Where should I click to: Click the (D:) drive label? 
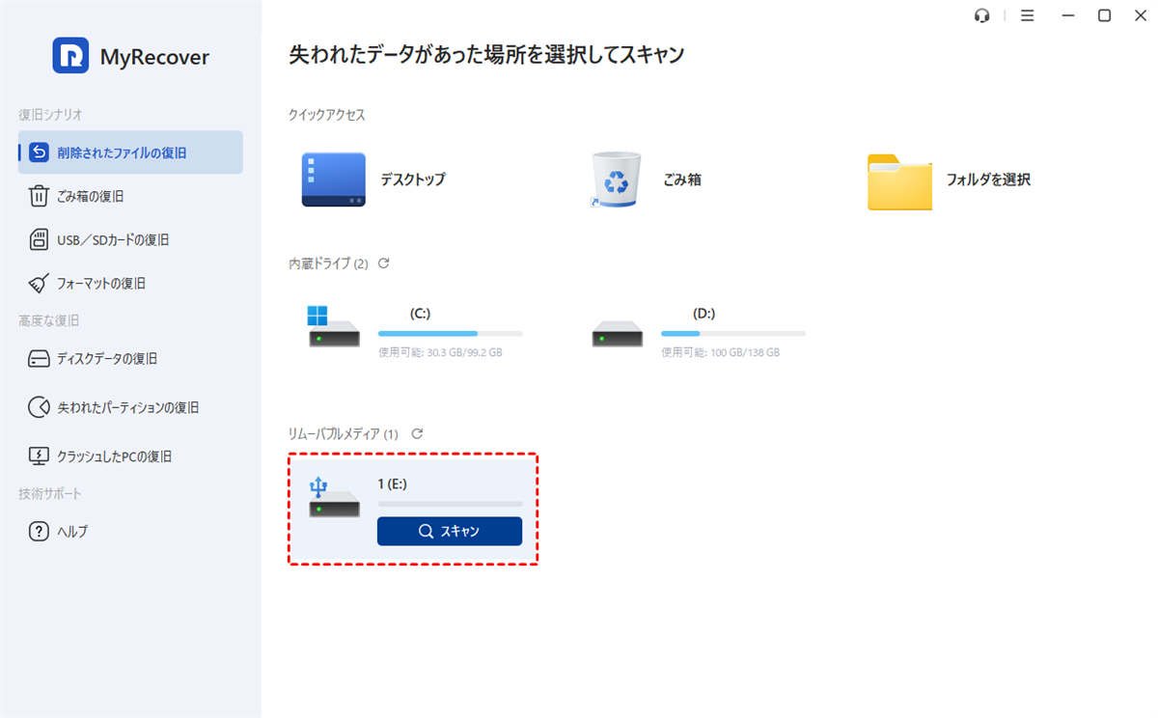[x=703, y=314]
